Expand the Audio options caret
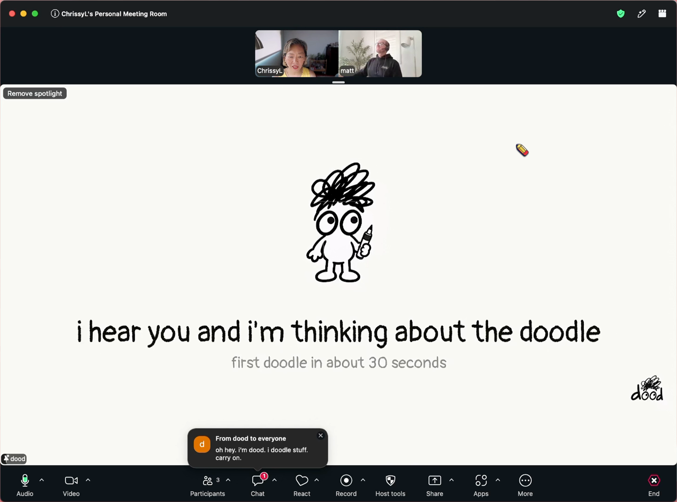Viewport: 677px width, 502px height. [42, 480]
